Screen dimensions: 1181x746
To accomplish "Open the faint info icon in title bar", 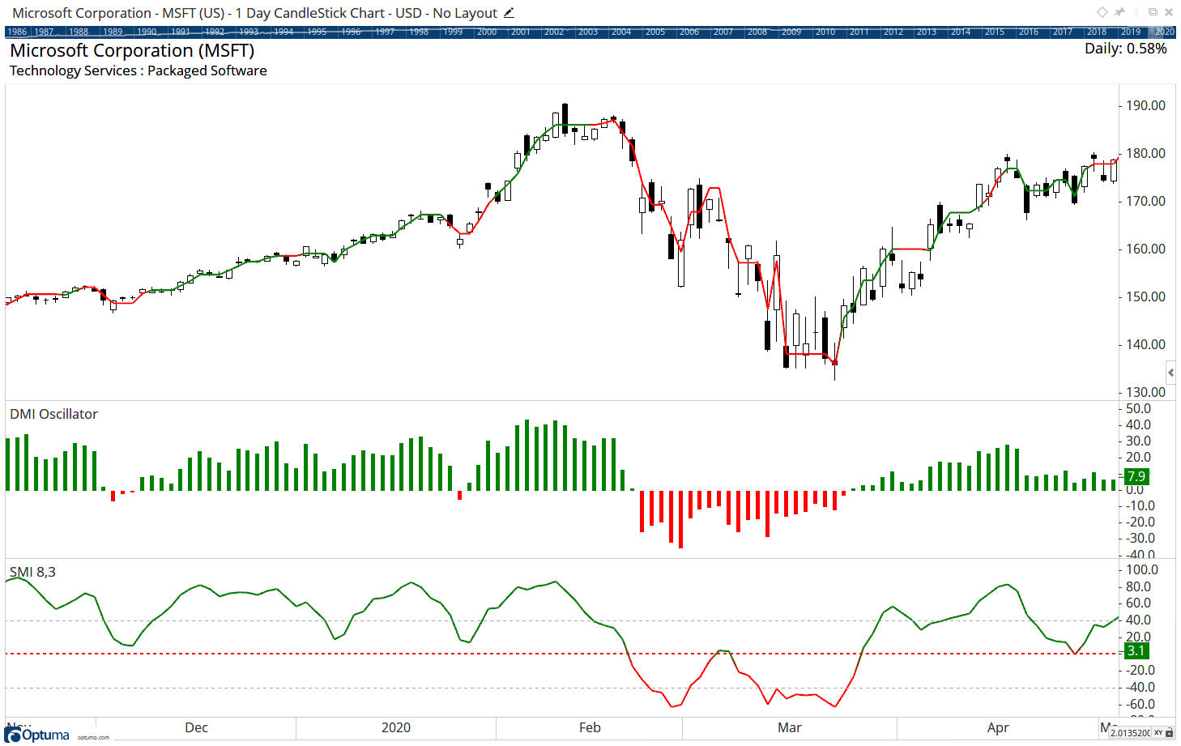I will point(1136,12).
